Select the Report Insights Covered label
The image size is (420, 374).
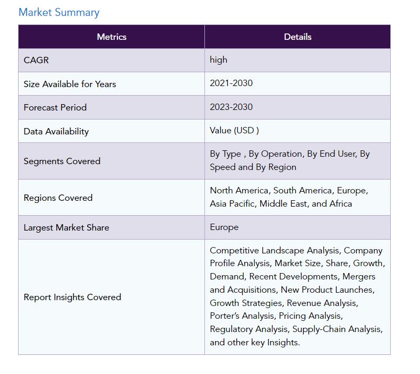pyautogui.click(x=72, y=297)
